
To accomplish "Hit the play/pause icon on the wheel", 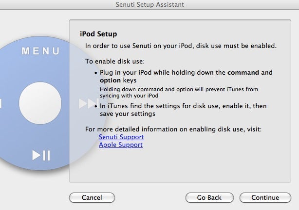I will pyautogui.click(x=41, y=155).
